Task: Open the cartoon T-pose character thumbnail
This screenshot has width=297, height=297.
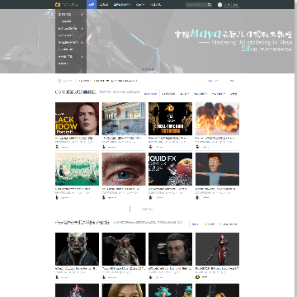Action: click(x=217, y=169)
